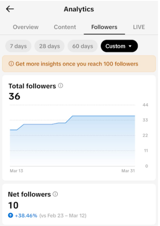Select the 60 days range
160x226 pixels.
tap(83, 46)
